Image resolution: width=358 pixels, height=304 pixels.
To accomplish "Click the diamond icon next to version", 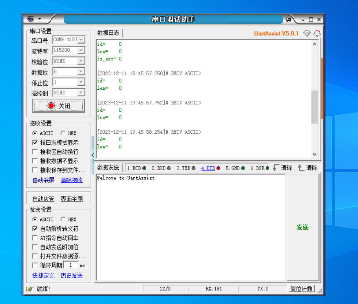I will click(307, 33).
